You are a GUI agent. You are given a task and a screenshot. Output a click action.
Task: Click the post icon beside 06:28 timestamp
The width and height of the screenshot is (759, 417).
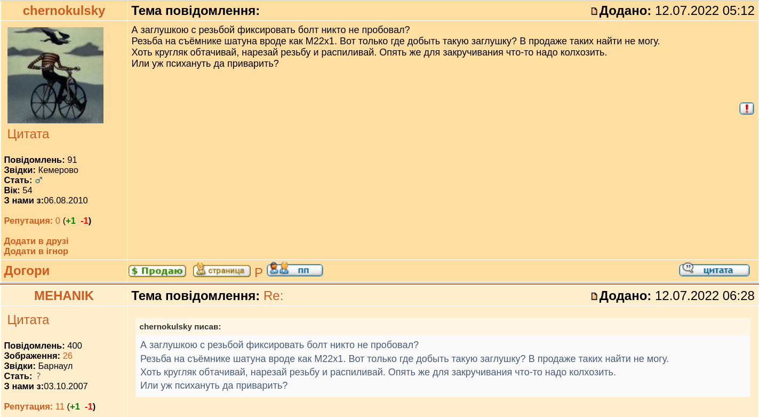coord(594,296)
